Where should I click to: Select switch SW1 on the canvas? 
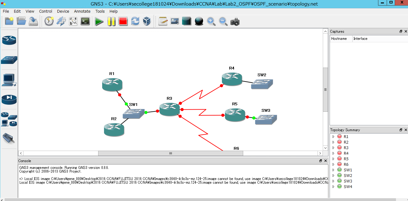133,113
